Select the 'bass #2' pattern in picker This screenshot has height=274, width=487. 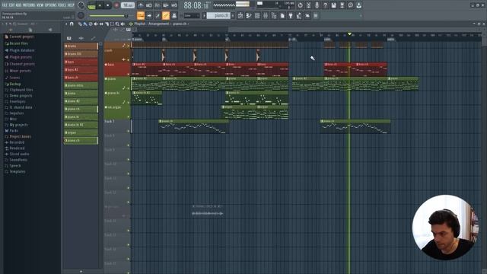(81, 70)
